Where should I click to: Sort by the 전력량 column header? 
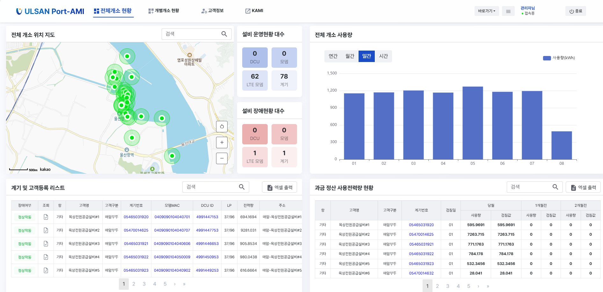tap(249, 205)
